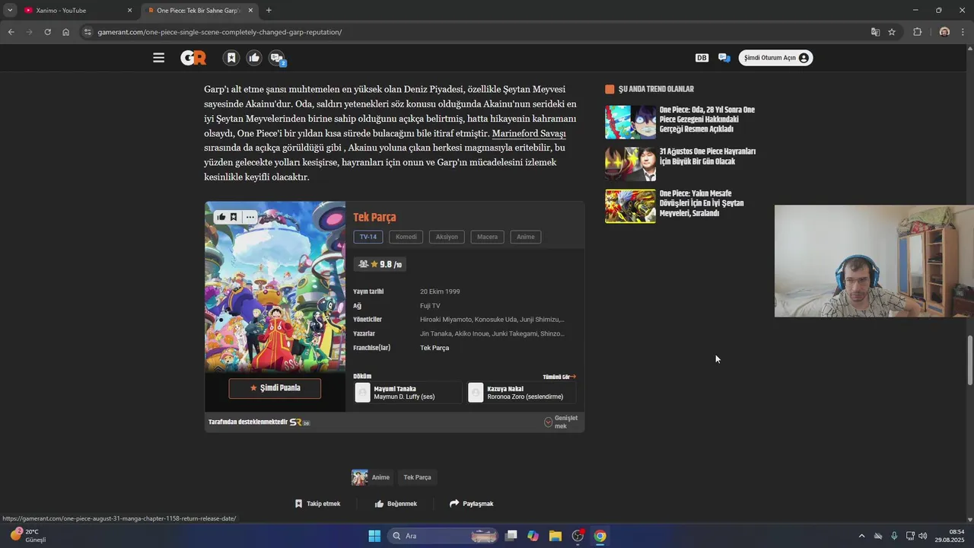Open the hamburger site menu
Screen dimensions: 974x548
(158, 58)
